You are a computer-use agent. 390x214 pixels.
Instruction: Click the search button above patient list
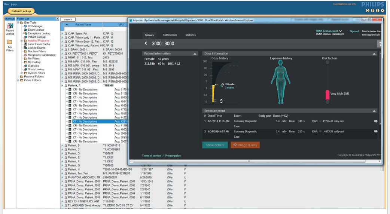[68, 19]
